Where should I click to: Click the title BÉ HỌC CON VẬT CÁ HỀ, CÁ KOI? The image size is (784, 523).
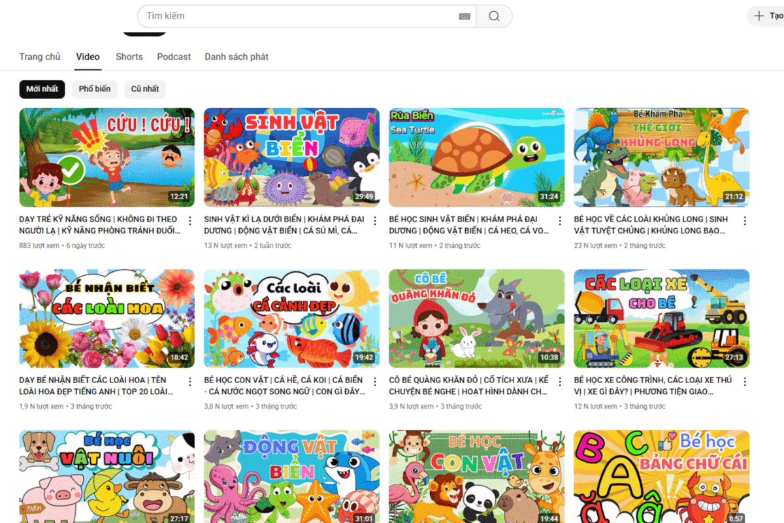[x=285, y=386]
